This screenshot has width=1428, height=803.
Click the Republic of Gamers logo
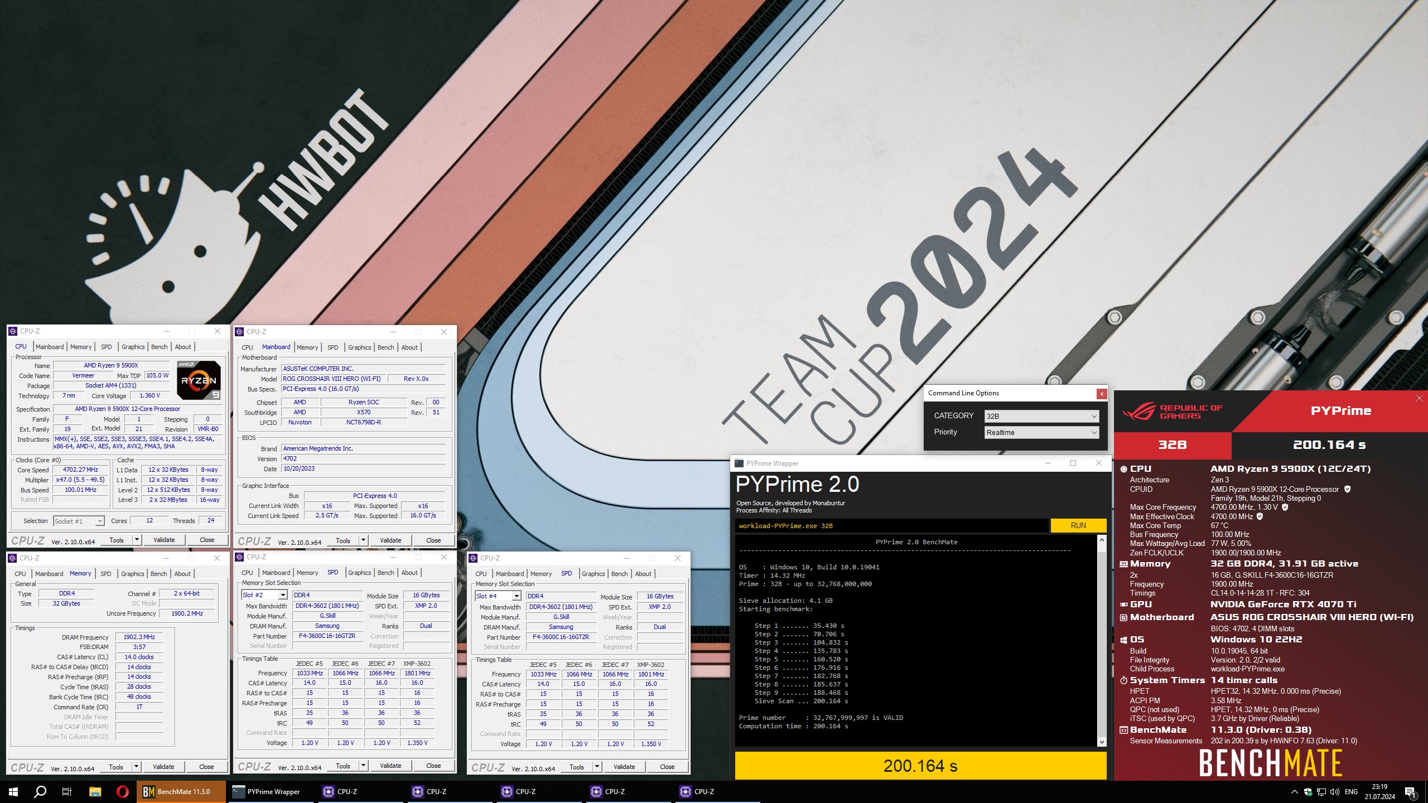pos(1171,412)
